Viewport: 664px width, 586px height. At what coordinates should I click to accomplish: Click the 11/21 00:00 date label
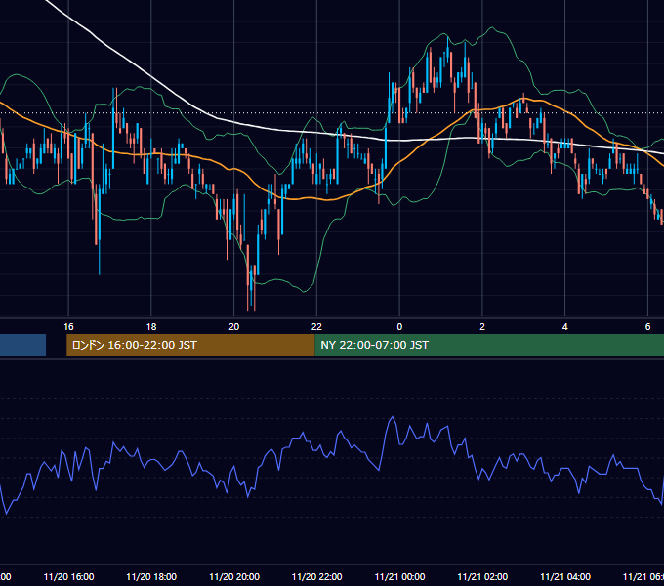399,576
